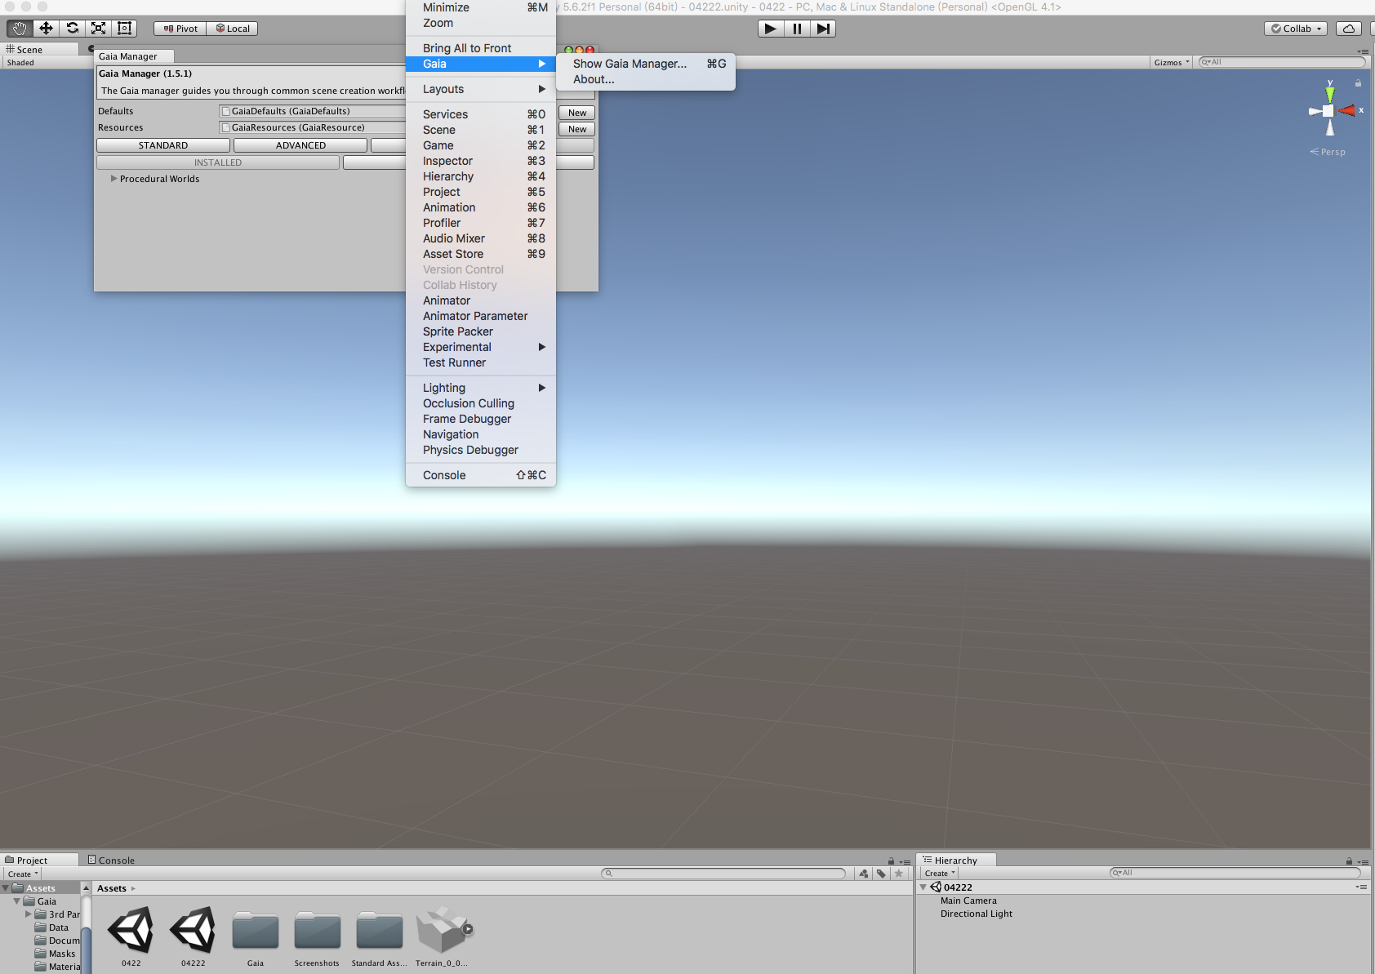This screenshot has width=1375, height=974.
Task: Open the Collab dropdown
Action: coord(1296,29)
